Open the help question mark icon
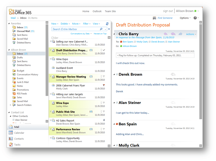This screenshot has width=216, height=161. pos(195,18)
